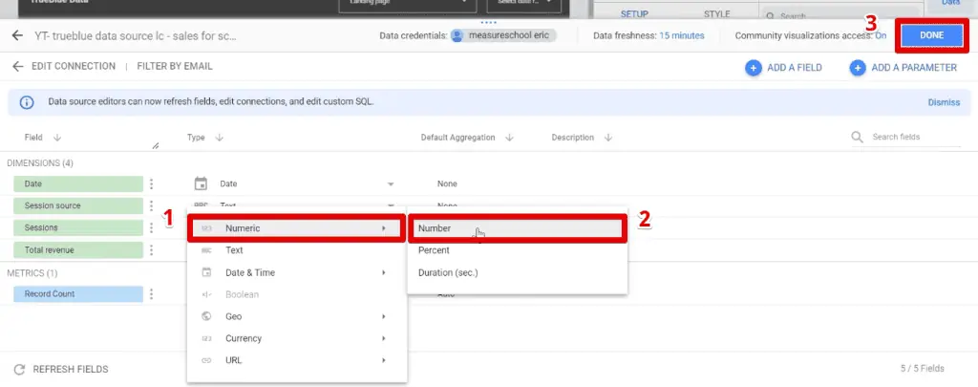Switch to the SETUP tab in background panel
The height and width of the screenshot is (387, 978).
(x=634, y=13)
